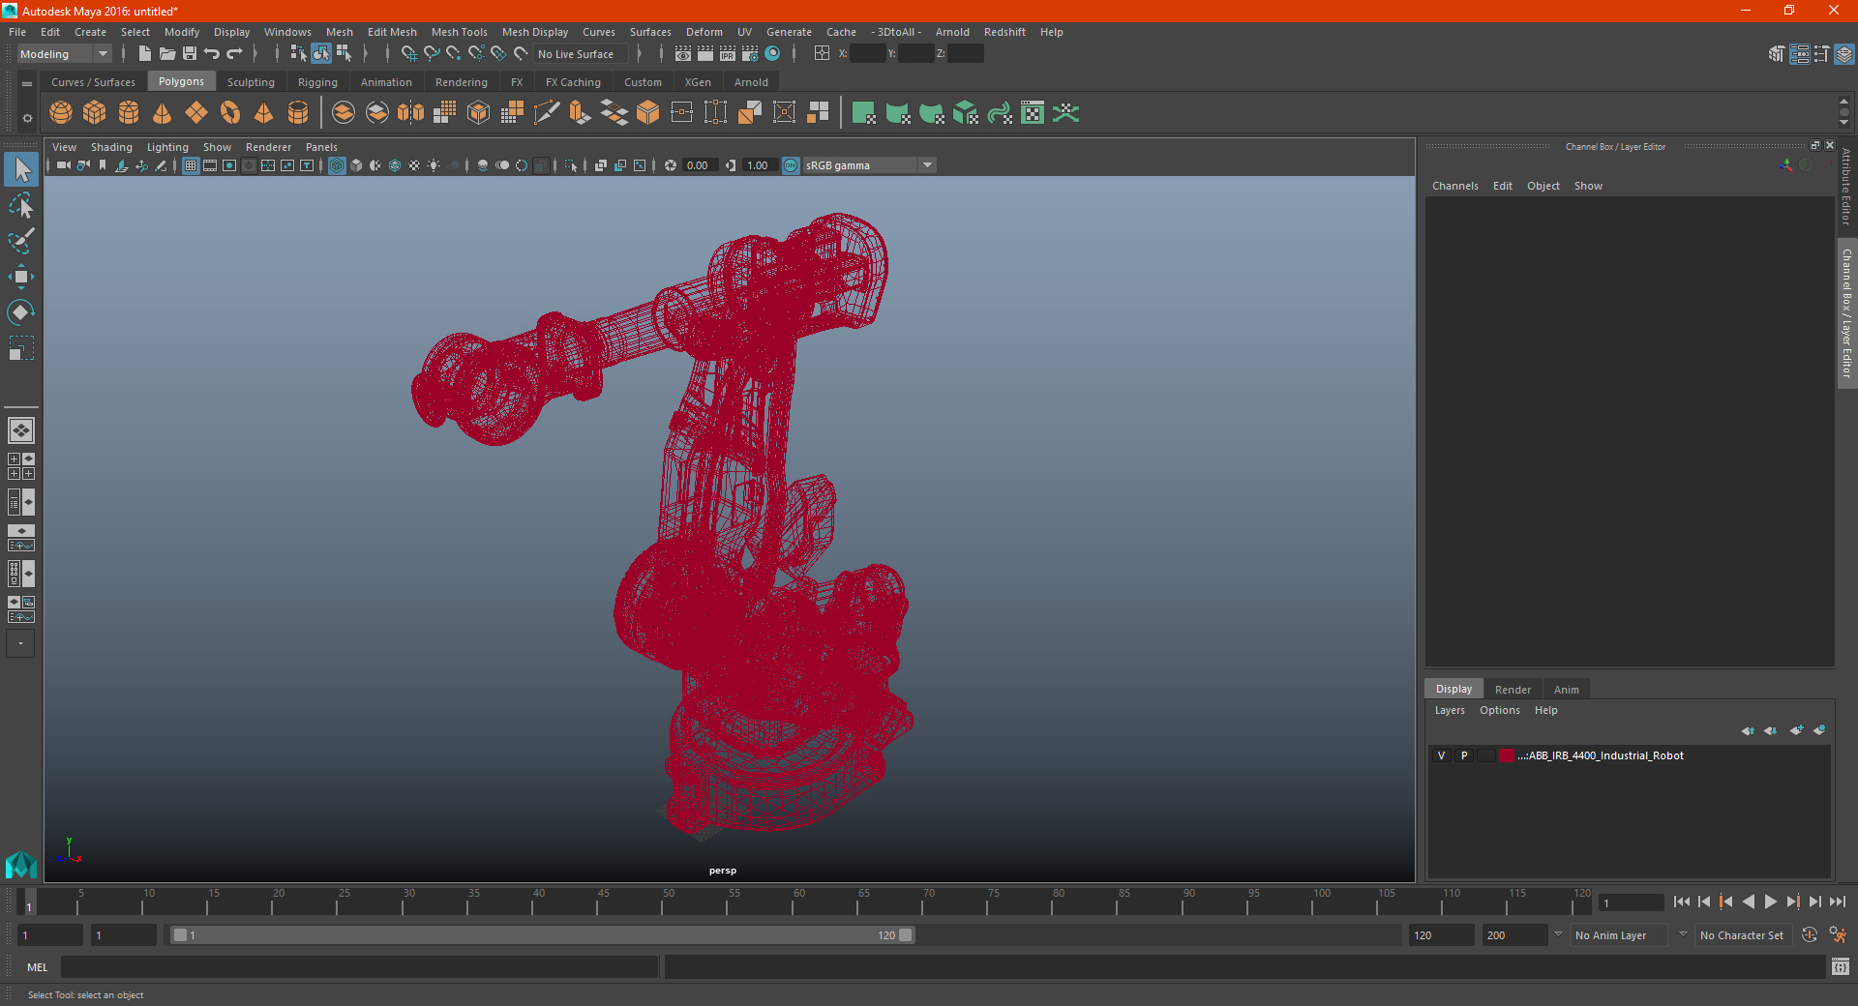Activate the Lasso select tool
This screenshot has width=1858, height=1006.
point(21,206)
